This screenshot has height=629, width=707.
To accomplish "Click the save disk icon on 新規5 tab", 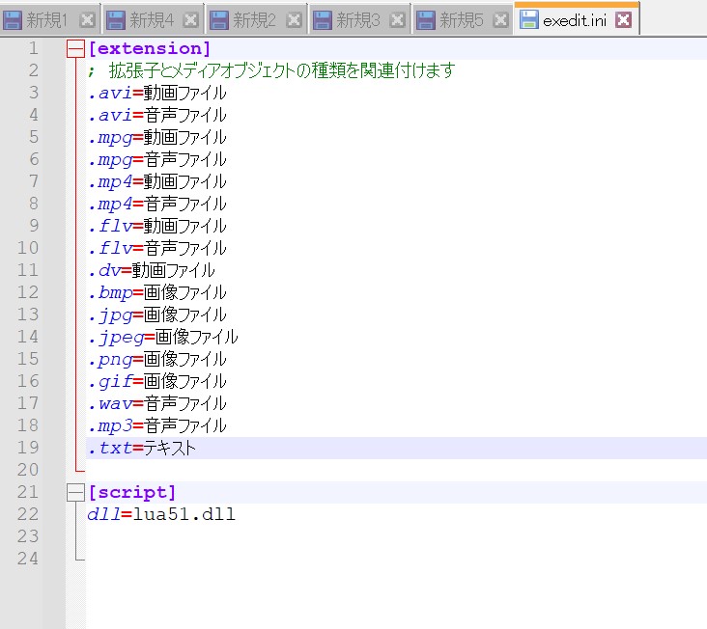I will [426, 20].
